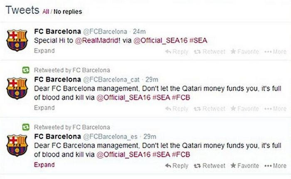The image size is (291, 179).
Task: Expand the FCBarcelona_cat tweet
Action: 44,108
